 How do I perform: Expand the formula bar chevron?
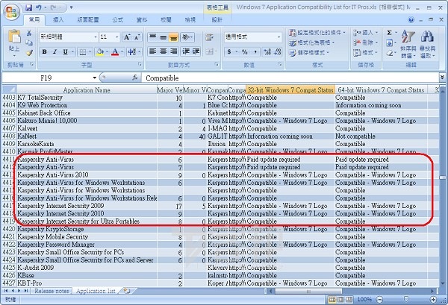[442, 77]
